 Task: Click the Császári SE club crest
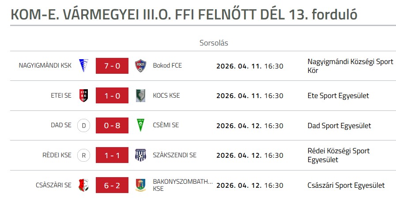point(83,185)
